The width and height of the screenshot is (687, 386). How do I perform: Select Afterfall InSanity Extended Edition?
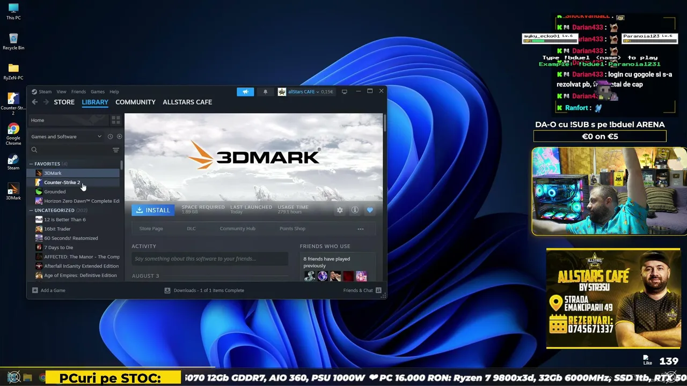pos(74,266)
